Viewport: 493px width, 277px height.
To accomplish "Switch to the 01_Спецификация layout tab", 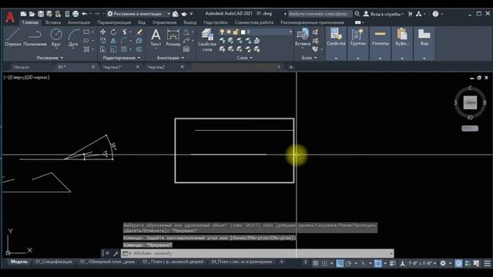I will pos(54,262).
